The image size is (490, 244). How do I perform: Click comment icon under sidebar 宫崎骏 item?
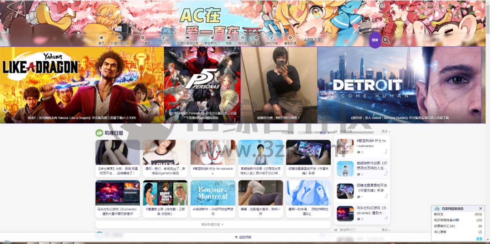(358, 175)
